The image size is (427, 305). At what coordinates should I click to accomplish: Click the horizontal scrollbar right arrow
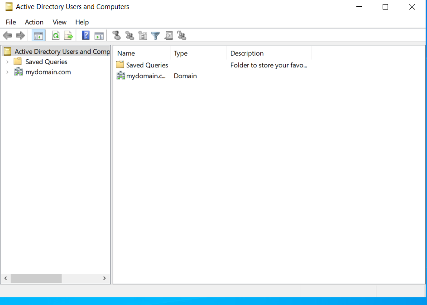(x=105, y=278)
